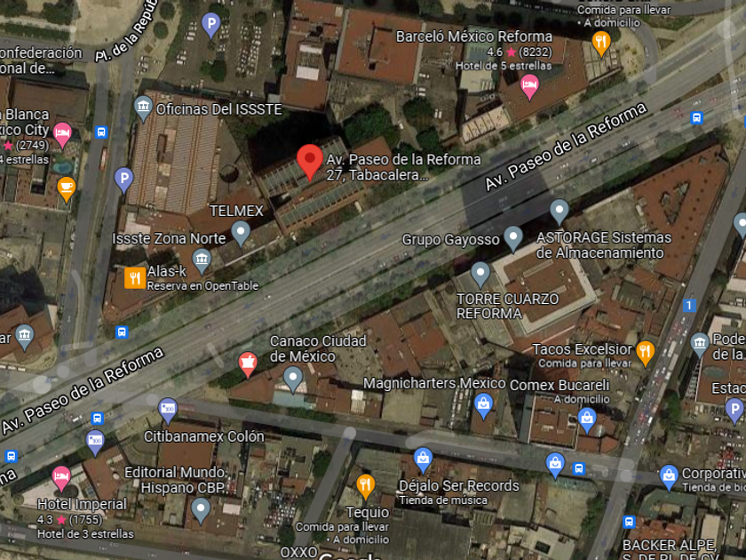
Task: Click the parking icon near Pl. de la República
Action: 210,25
